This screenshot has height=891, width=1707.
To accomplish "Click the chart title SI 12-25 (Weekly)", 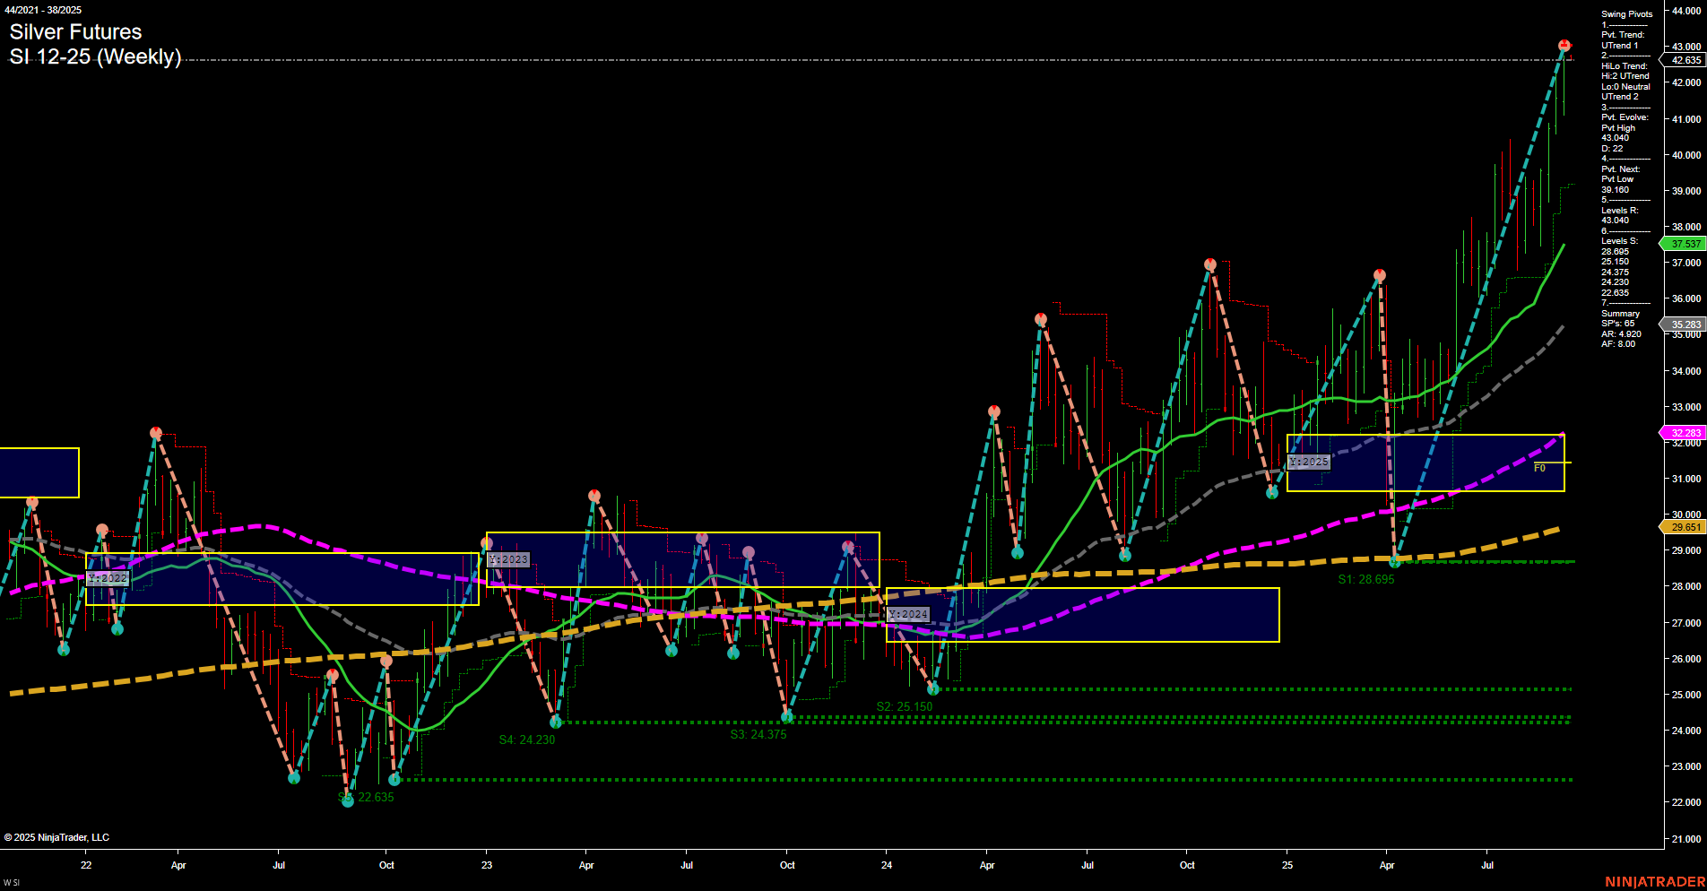I will 95,57.
